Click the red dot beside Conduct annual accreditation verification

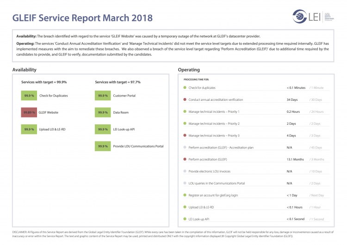185,99
